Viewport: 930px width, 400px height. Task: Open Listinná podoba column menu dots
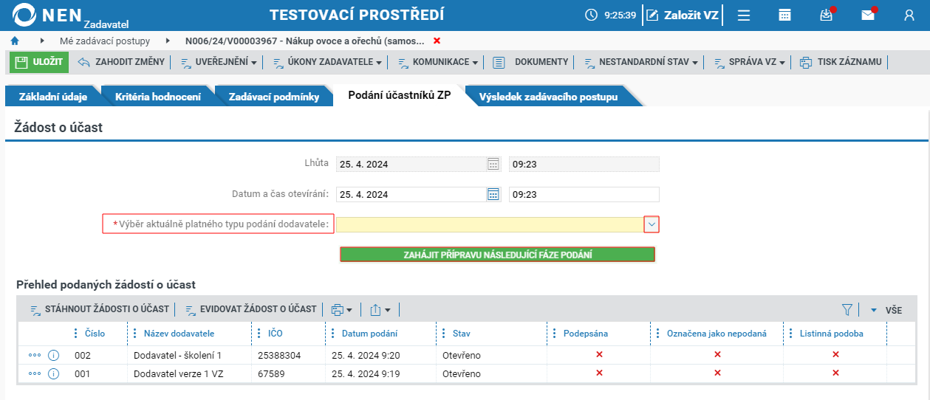790,334
